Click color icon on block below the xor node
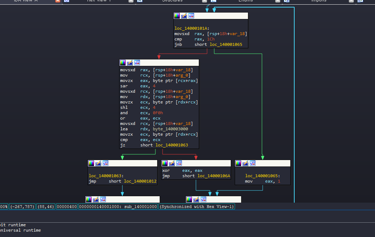 point(189,199)
